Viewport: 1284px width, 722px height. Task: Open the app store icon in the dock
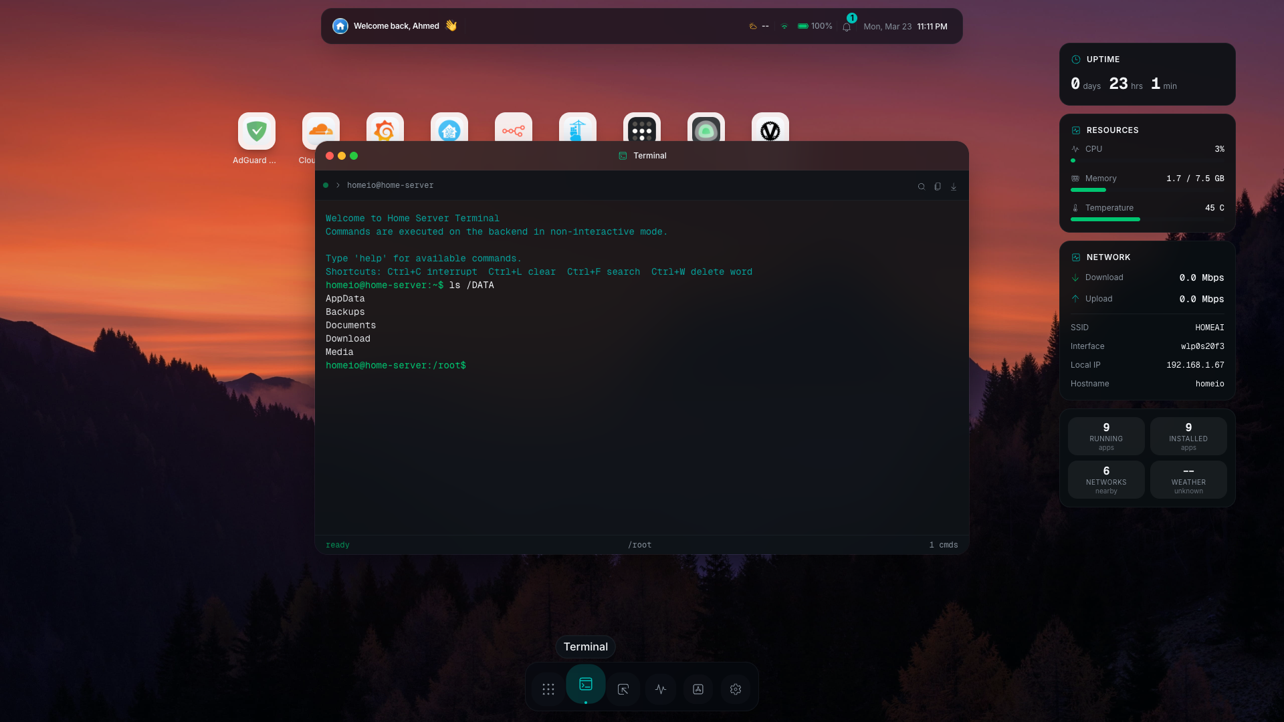pyautogui.click(x=698, y=689)
